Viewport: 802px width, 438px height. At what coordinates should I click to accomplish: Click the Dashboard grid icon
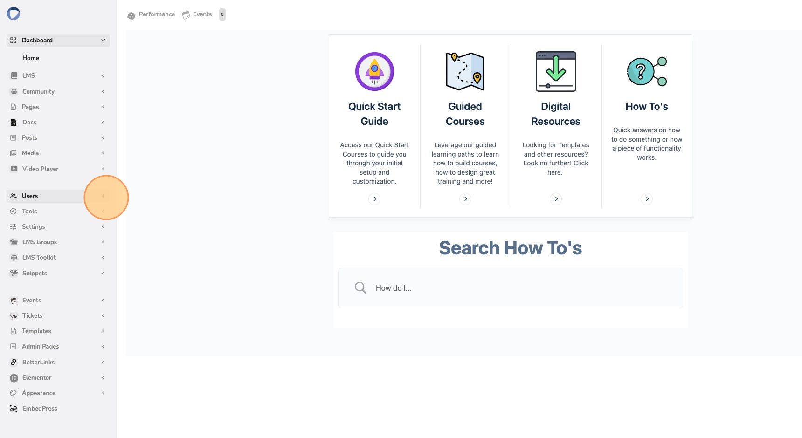[x=13, y=40]
